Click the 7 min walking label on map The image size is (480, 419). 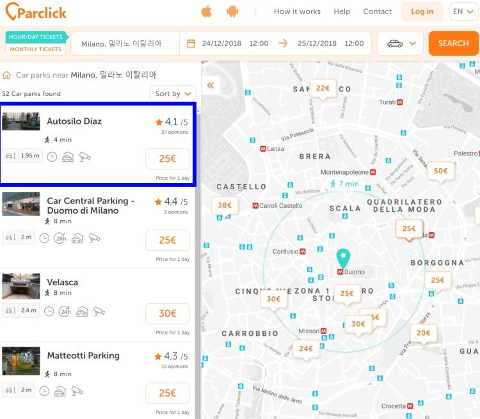tap(344, 184)
